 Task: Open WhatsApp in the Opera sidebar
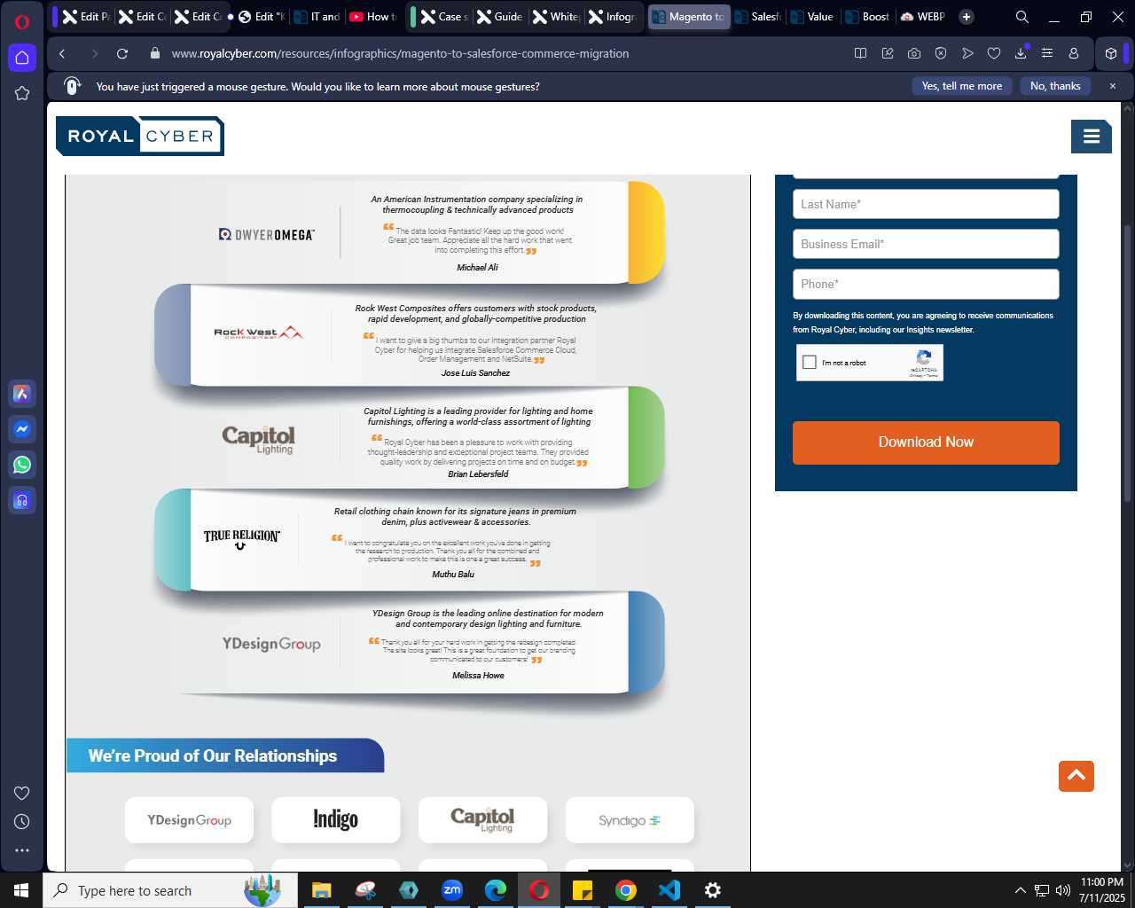point(22,465)
